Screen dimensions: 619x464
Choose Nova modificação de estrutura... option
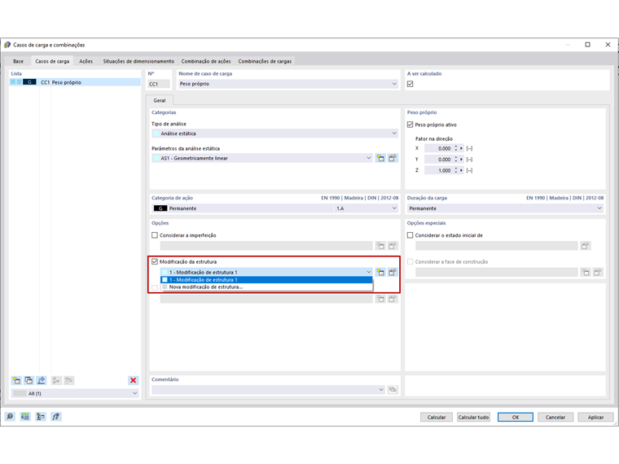pos(266,287)
